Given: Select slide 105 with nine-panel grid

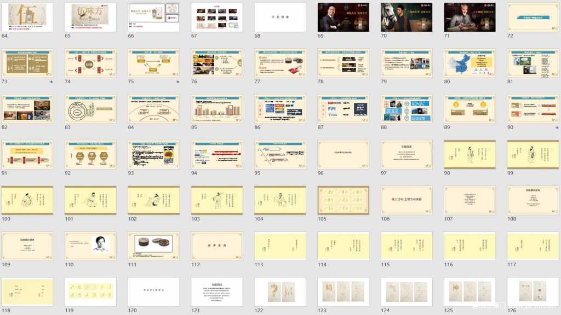Looking at the screenshot, I should coord(344,200).
